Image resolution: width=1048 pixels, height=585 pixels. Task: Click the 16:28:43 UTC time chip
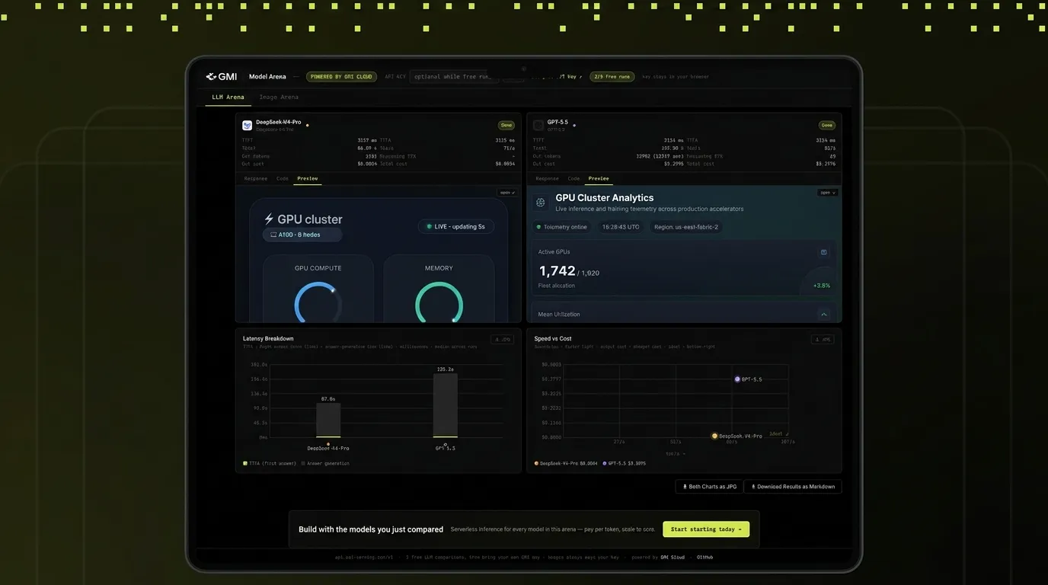(621, 227)
